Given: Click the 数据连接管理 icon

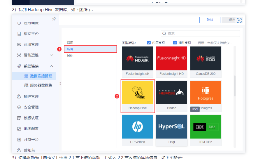Looking at the screenshot, I should point(26,76).
